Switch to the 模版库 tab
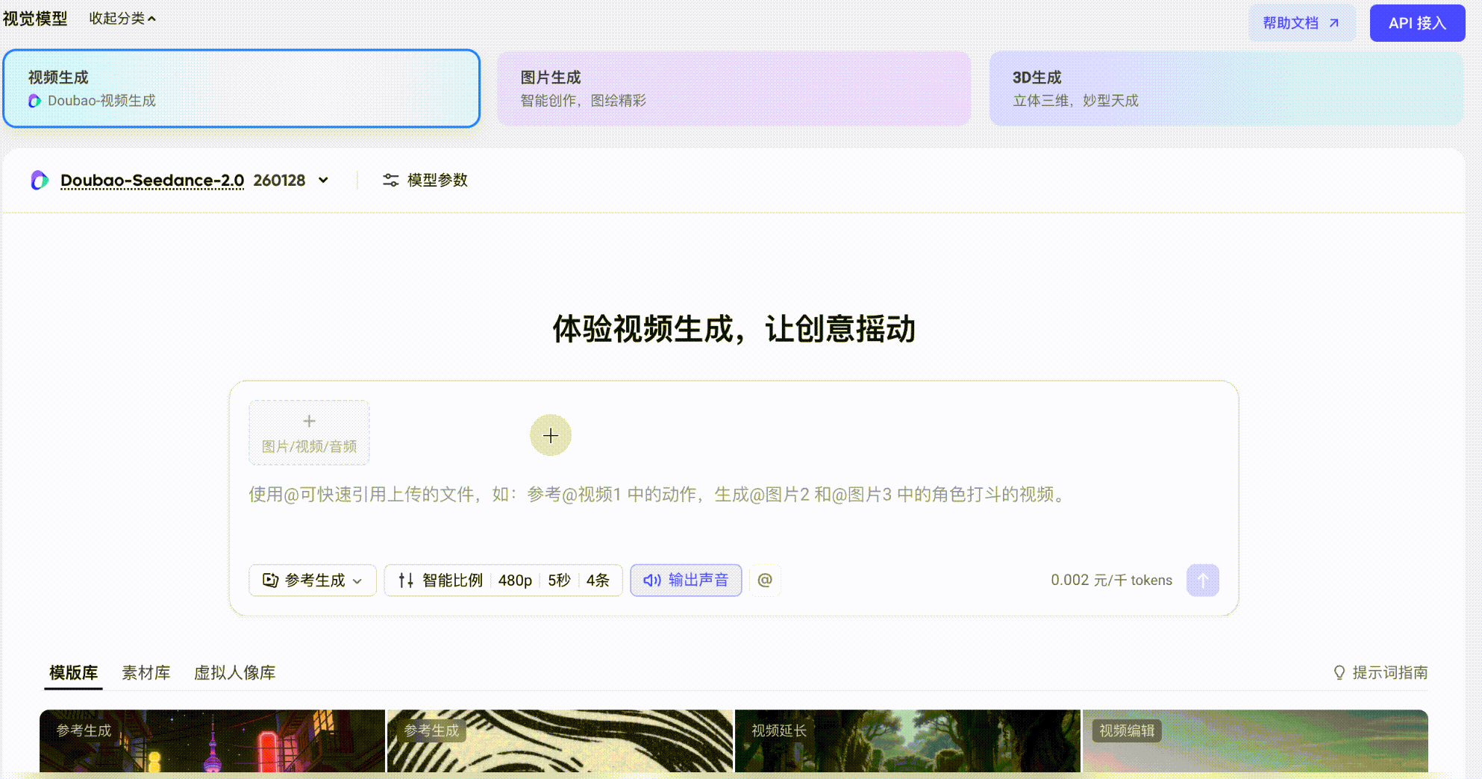 coord(73,672)
